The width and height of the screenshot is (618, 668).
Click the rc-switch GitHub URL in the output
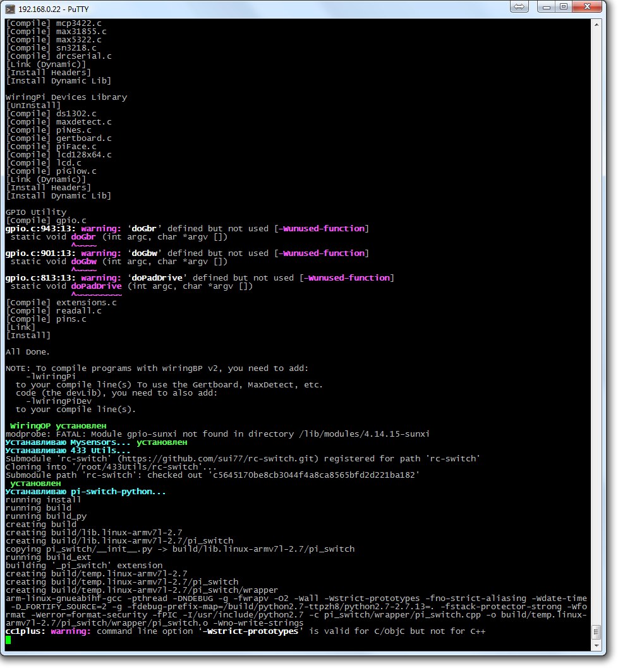220,459
